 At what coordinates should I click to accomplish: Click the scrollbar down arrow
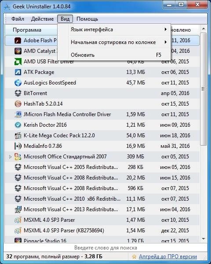pyautogui.click(x=204, y=238)
